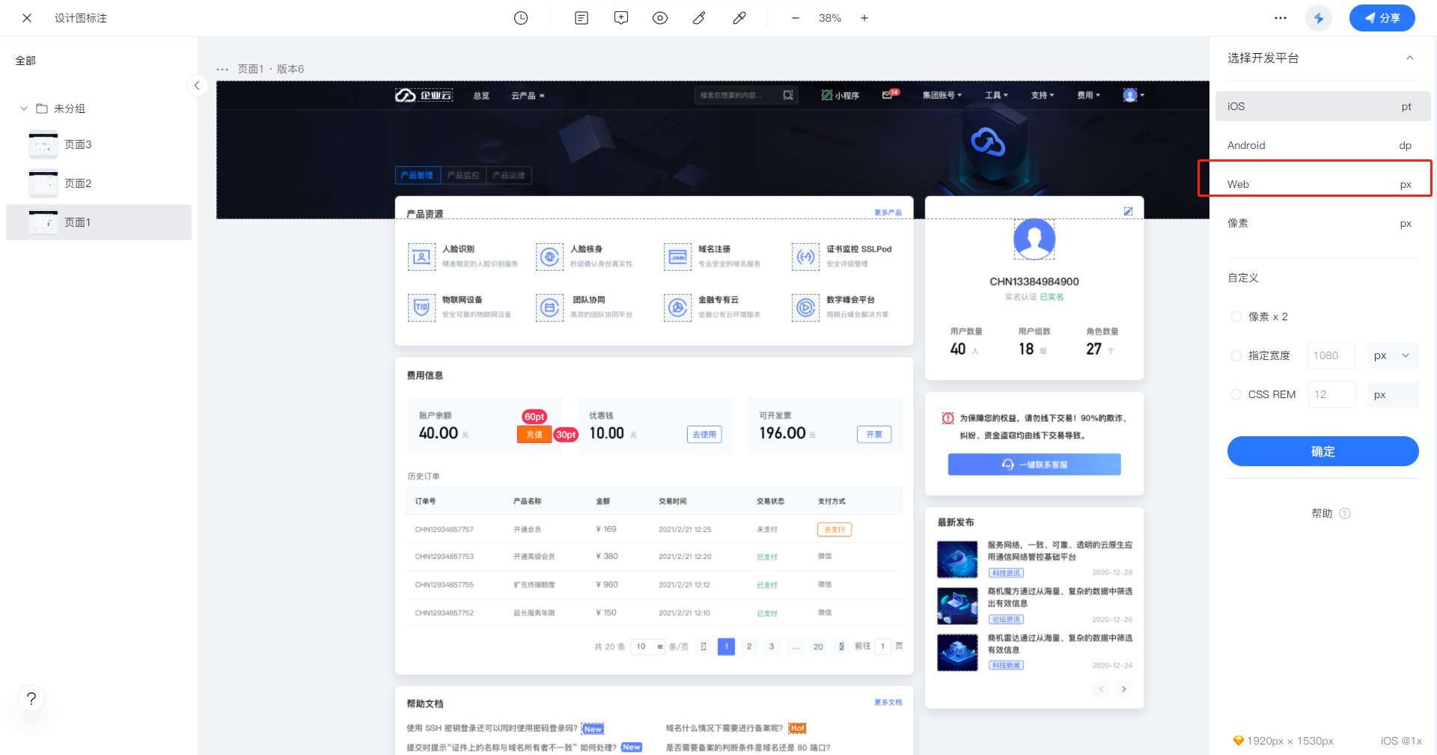The image size is (1437, 755).
Task: Click the help info icon beside 帮助
Action: point(1345,513)
